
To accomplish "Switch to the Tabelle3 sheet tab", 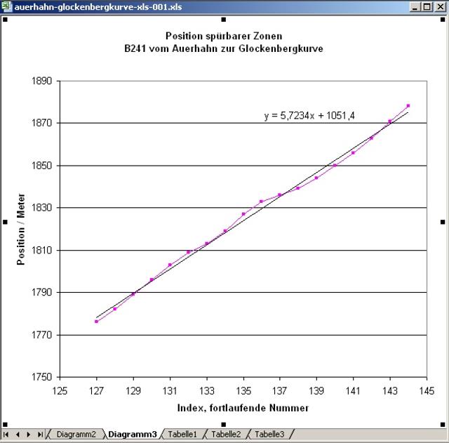I will 269,435.
